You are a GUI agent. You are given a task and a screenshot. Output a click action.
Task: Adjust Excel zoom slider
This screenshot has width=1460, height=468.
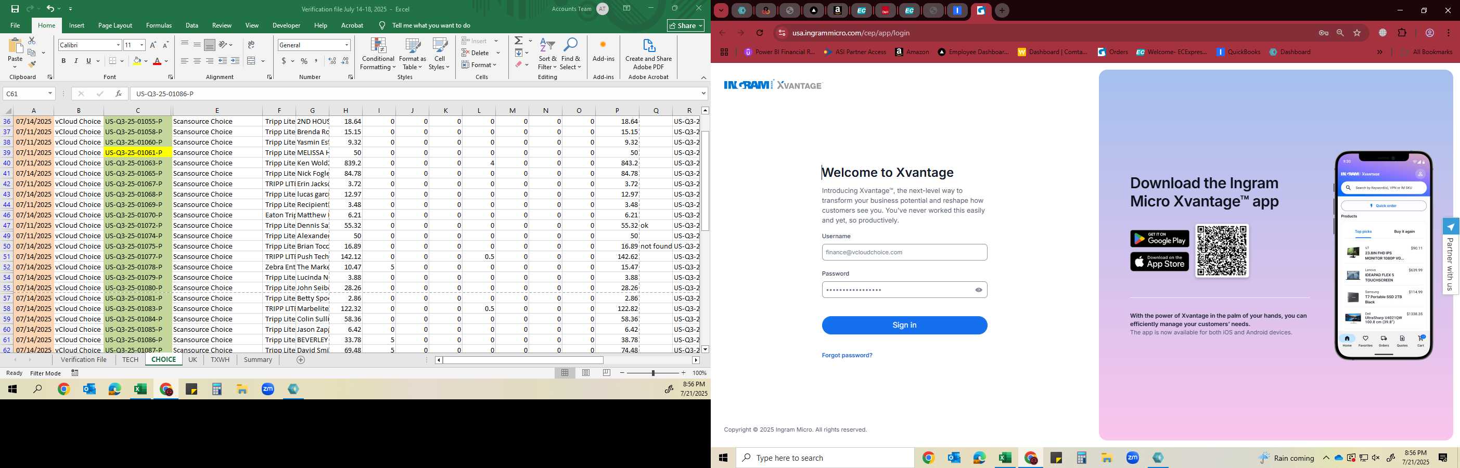click(653, 373)
